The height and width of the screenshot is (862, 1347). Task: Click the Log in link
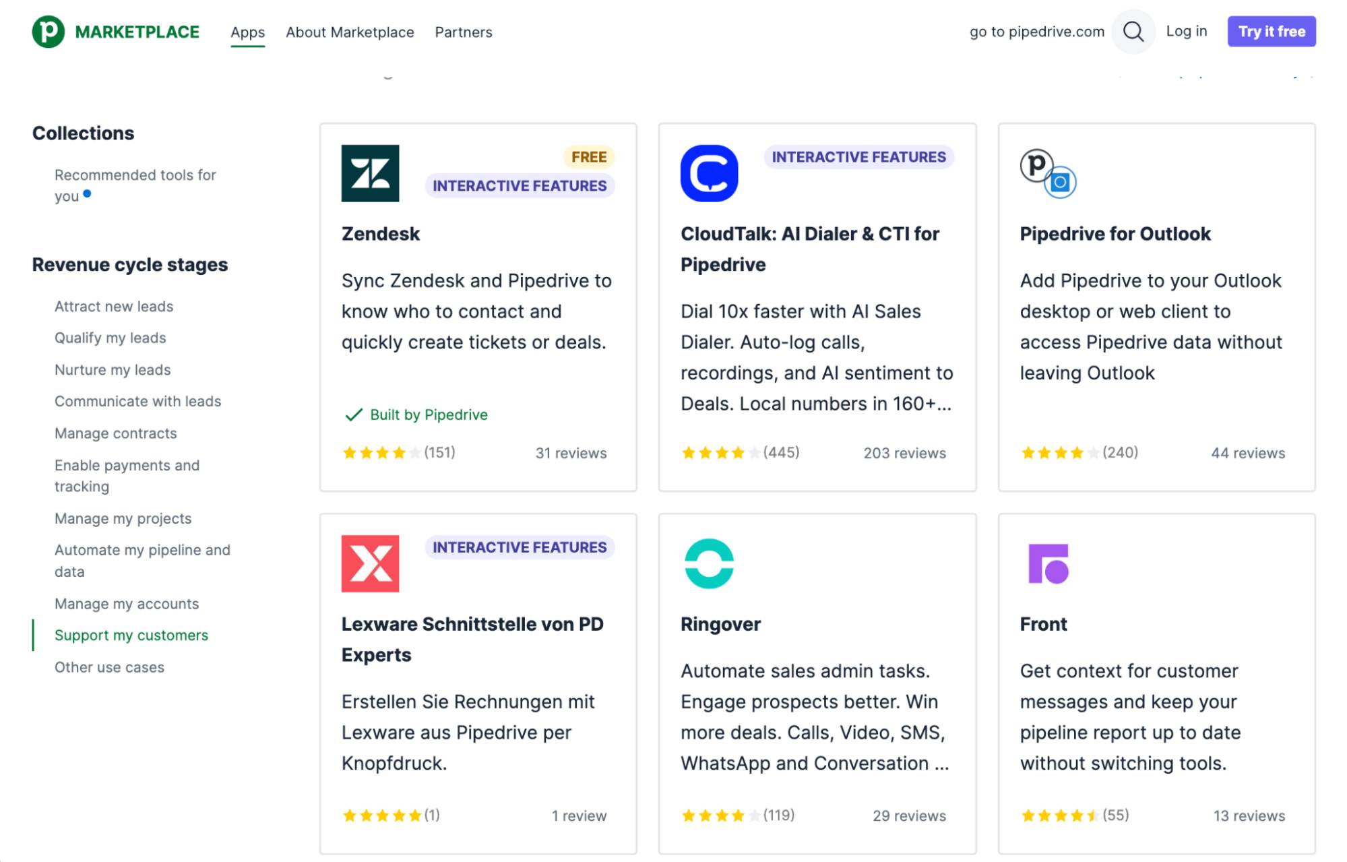(x=1187, y=31)
